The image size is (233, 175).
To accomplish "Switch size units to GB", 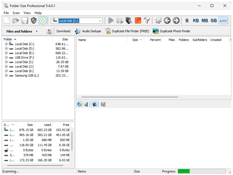I will [214, 20].
